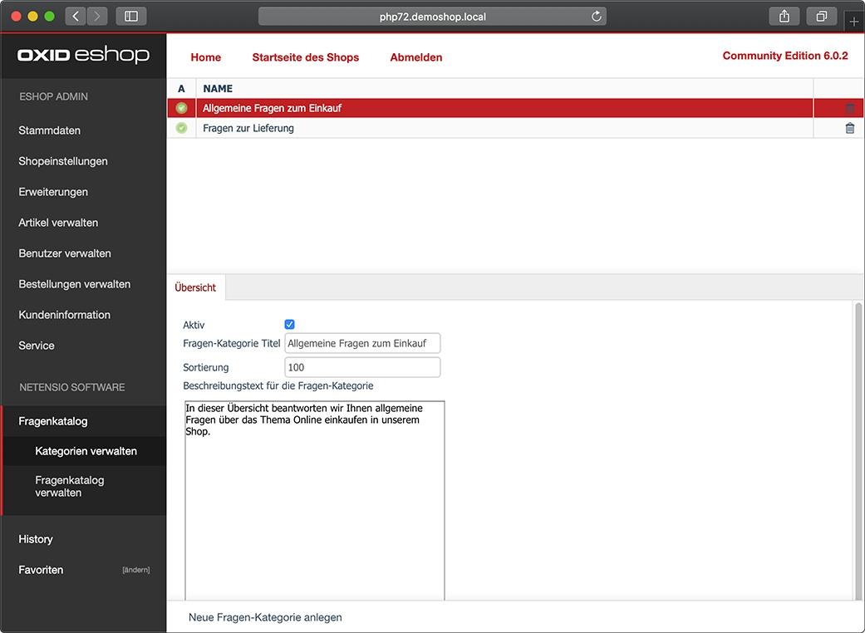Reload the page using browser refresh icon
This screenshot has height=633, width=865.
(597, 17)
